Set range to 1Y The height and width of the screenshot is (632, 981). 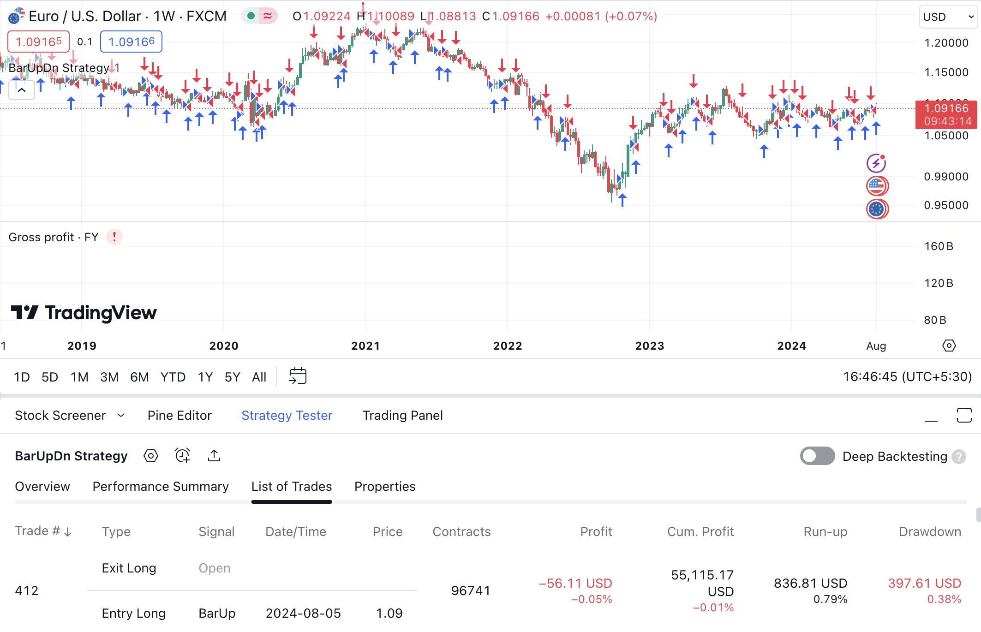tap(205, 377)
